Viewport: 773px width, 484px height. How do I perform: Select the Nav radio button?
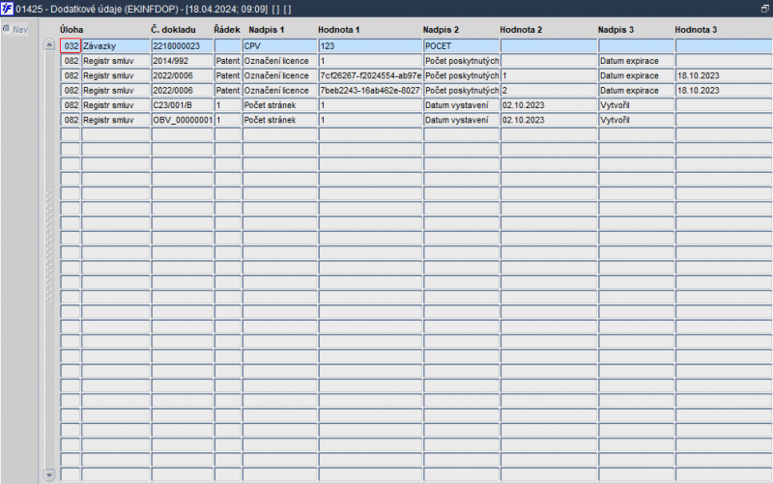7,29
